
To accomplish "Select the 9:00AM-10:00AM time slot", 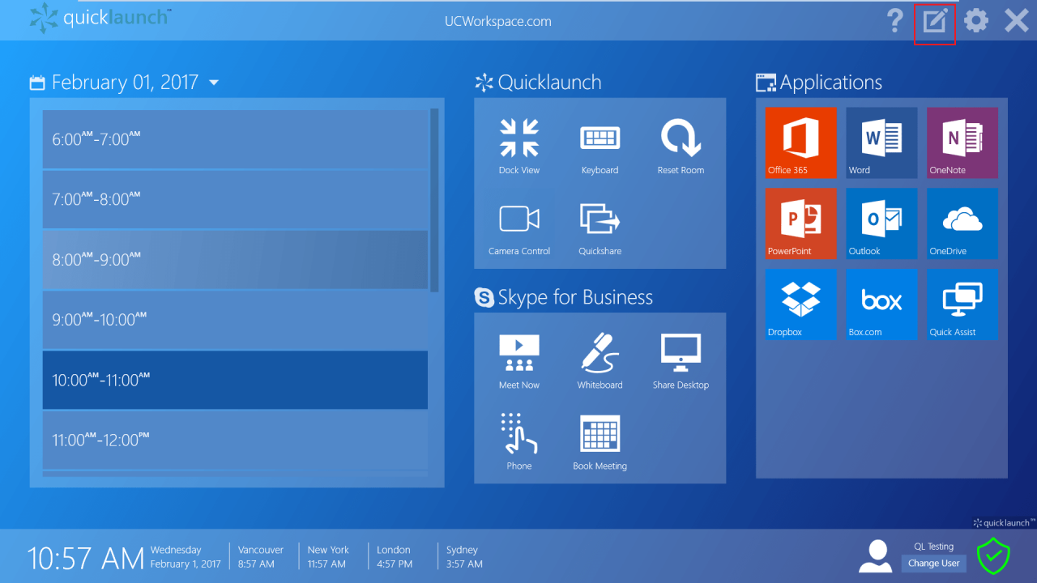I will pyautogui.click(x=235, y=320).
